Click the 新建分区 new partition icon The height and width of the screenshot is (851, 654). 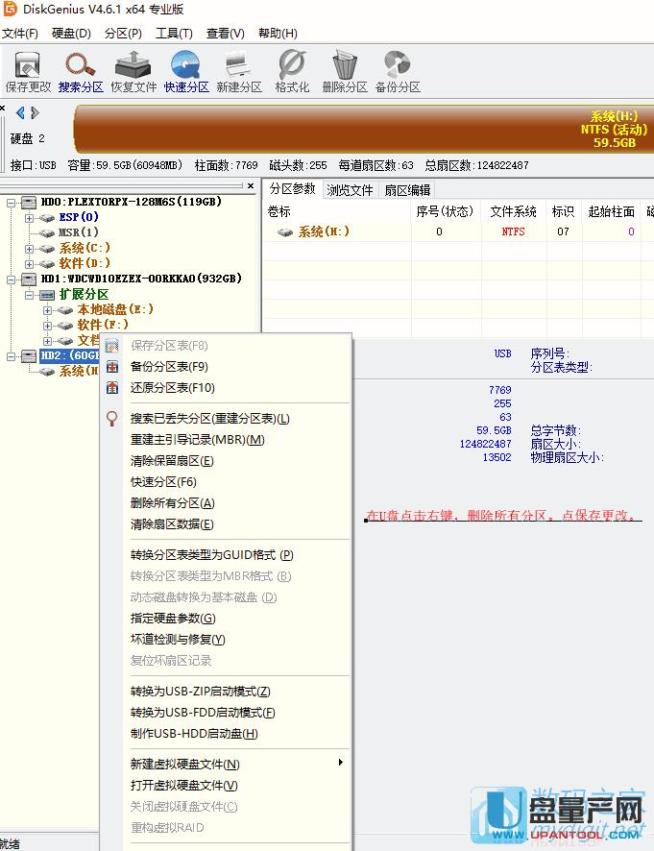point(238,70)
